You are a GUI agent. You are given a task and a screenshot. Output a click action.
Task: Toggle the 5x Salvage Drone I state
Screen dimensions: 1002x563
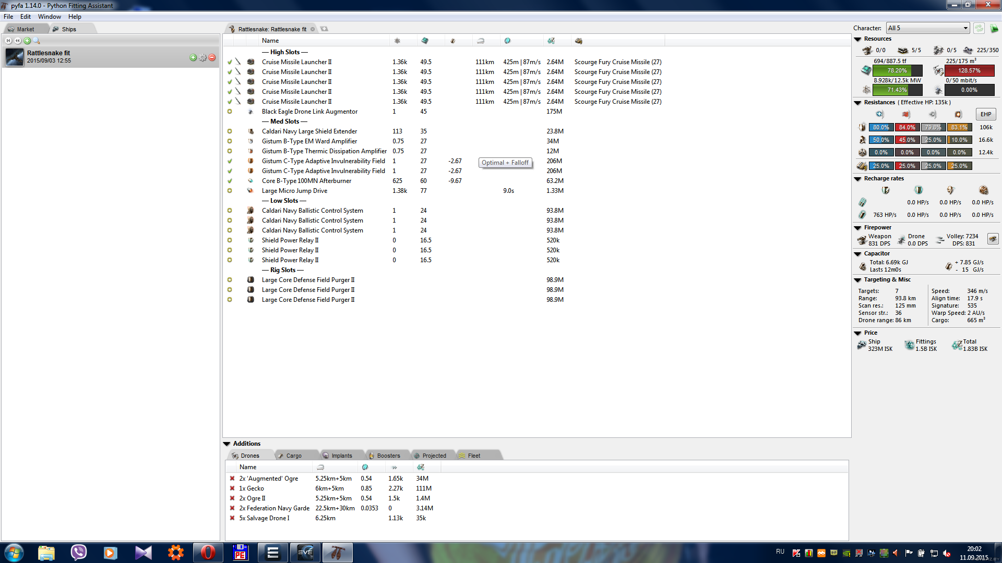232,518
